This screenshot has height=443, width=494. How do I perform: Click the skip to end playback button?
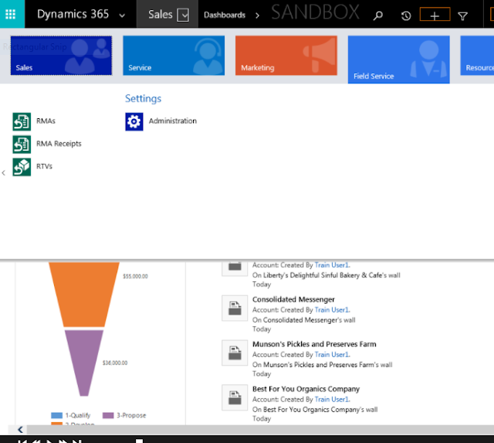77,441
